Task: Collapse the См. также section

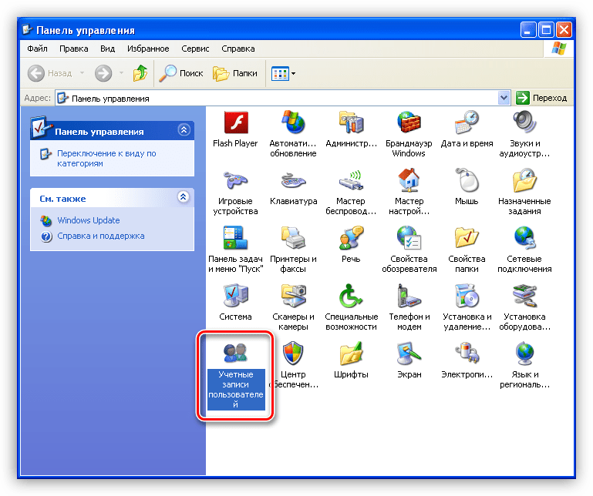Action: coord(184,197)
